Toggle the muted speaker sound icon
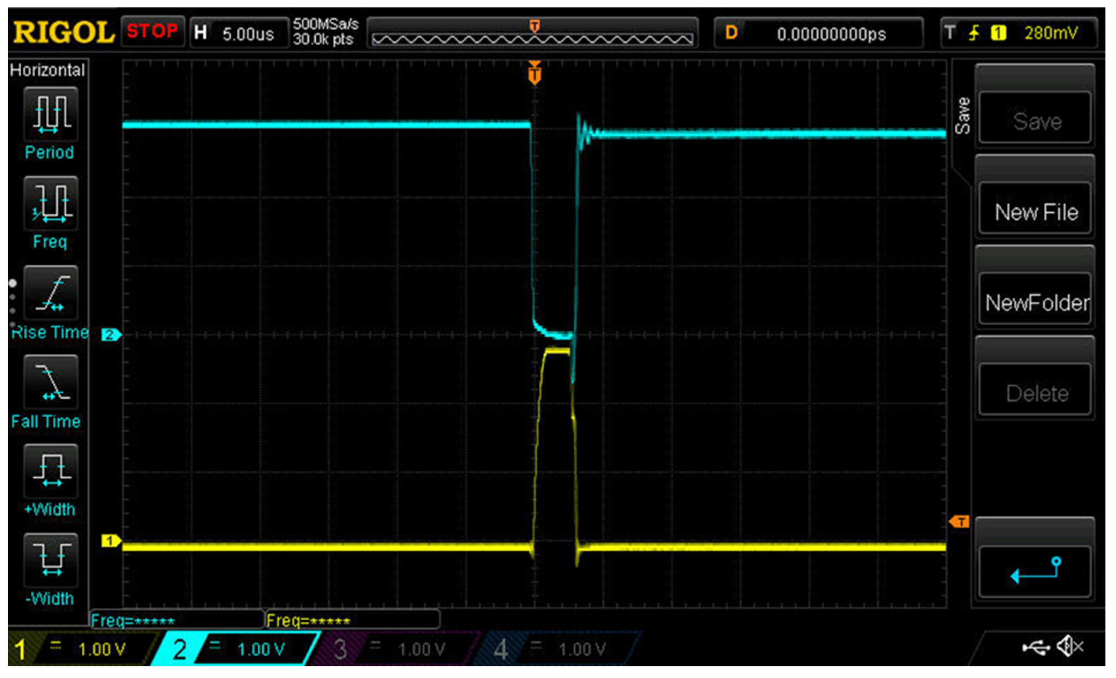 click(1070, 646)
